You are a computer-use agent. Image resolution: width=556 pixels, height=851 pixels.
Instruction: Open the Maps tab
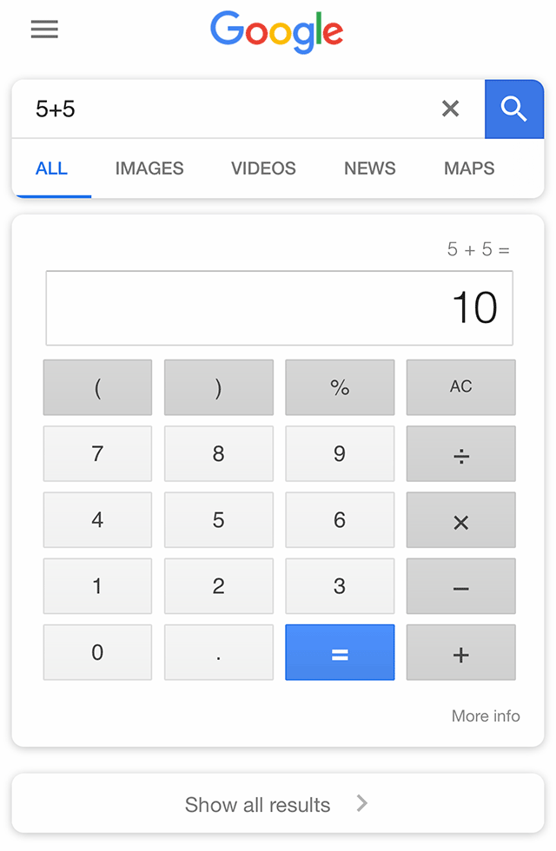pos(469,168)
